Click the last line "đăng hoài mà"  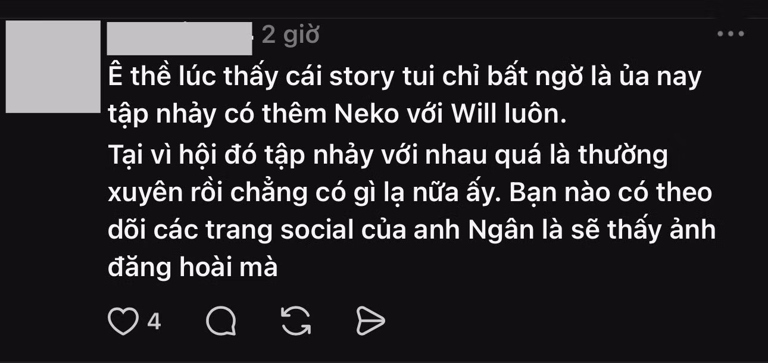click(193, 268)
